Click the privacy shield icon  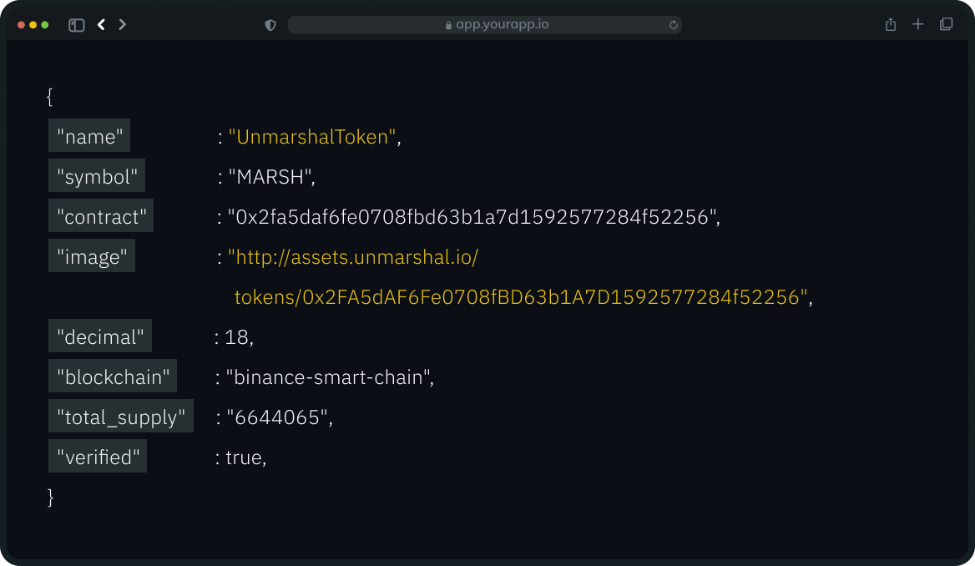point(270,25)
